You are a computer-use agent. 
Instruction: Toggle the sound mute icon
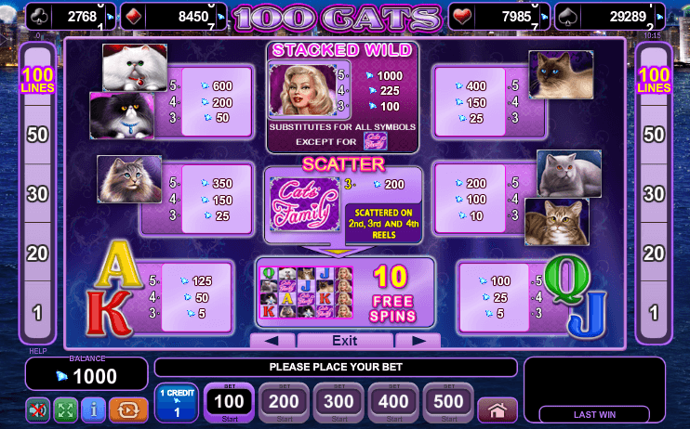(x=38, y=410)
